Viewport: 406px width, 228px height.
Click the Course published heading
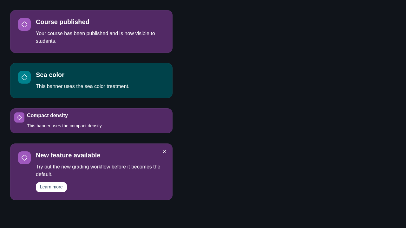pyautogui.click(x=62, y=22)
